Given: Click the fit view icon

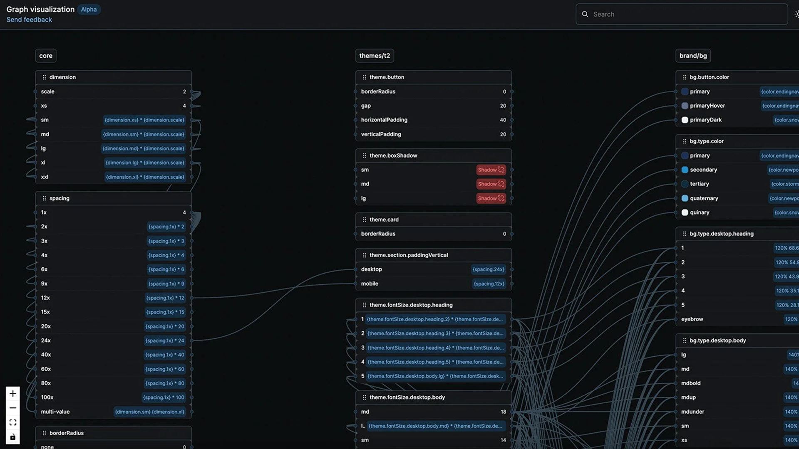Looking at the screenshot, I should point(13,422).
